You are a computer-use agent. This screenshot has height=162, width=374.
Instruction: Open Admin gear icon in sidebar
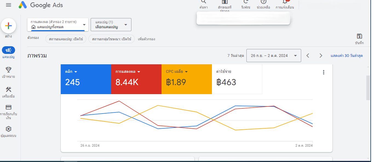tap(8, 129)
